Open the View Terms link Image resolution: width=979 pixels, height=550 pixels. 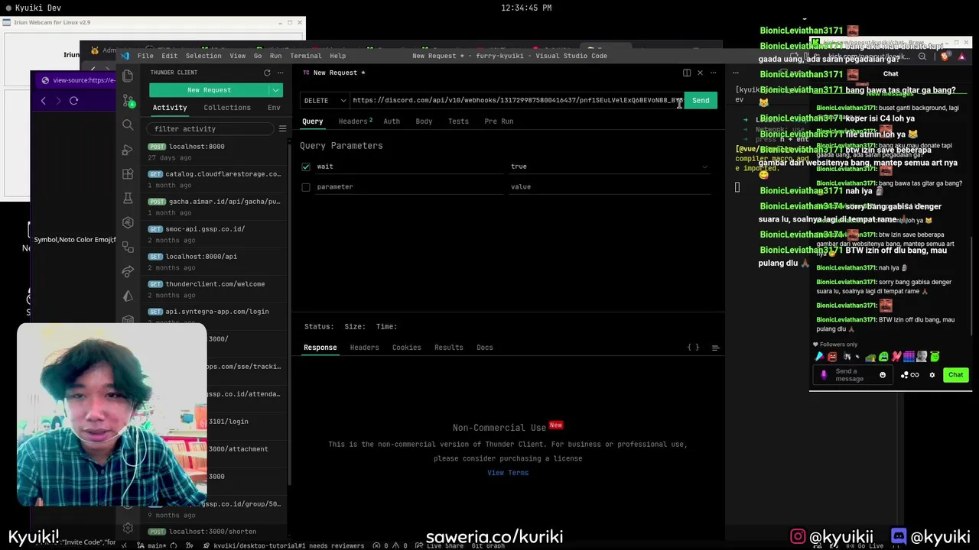point(508,473)
